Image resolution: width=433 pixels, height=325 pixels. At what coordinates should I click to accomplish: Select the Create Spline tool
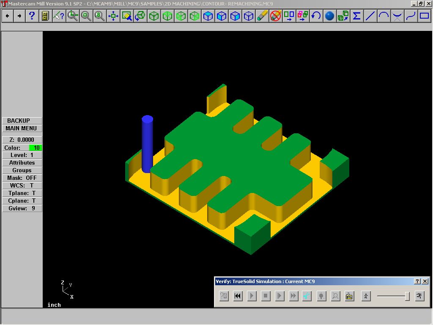pyautogui.click(x=411, y=16)
